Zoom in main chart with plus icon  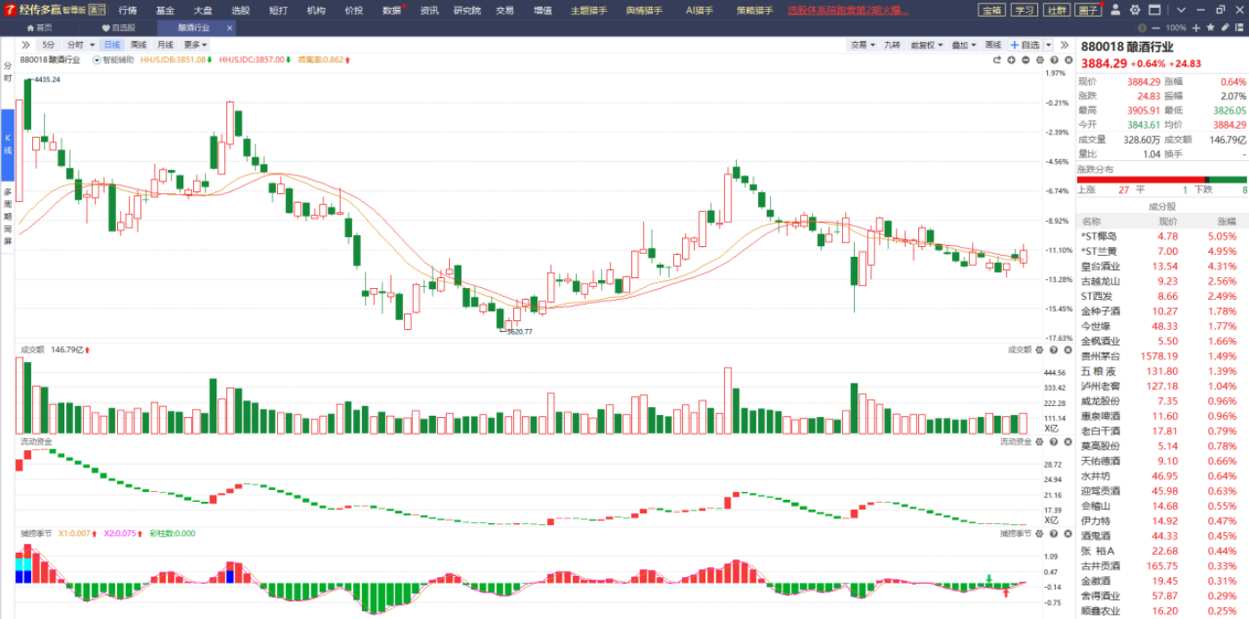tap(1011, 60)
